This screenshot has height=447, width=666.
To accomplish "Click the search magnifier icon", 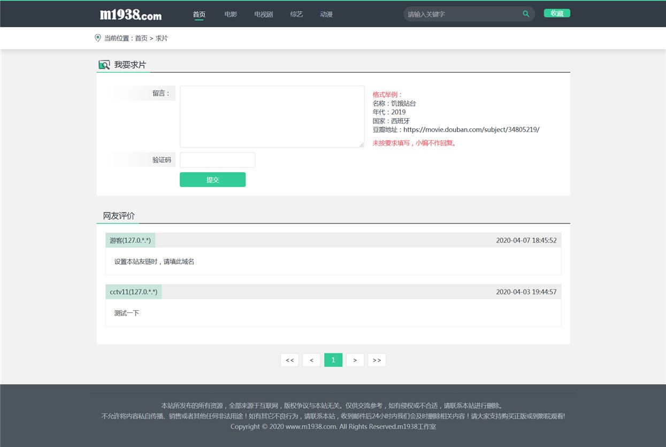I will (526, 14).
